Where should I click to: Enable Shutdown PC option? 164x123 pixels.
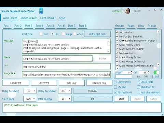tap(138, 87)
